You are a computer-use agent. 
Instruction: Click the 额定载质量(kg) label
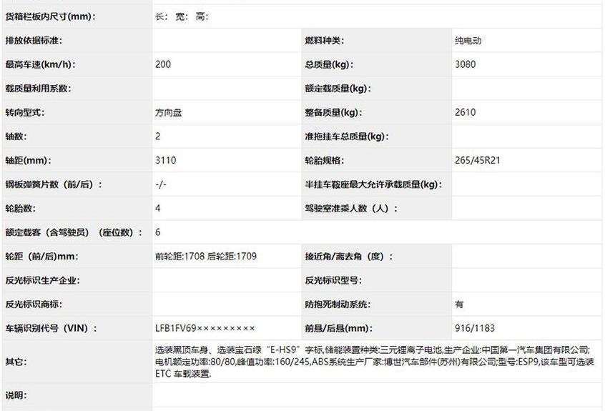[338, 89]
